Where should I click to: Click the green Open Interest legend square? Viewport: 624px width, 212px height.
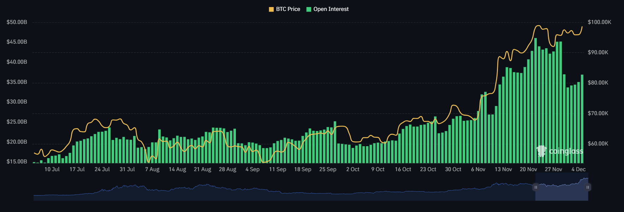309,10
